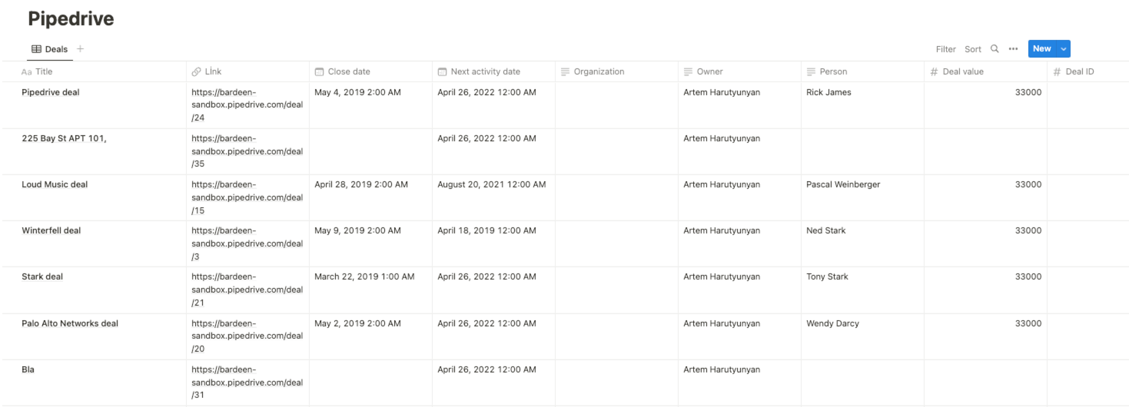Expand the New button dropdown arrow

(x=1064, y=49)
